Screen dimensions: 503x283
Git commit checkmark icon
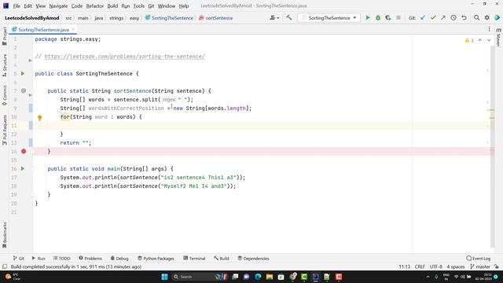tap(433, 18)
